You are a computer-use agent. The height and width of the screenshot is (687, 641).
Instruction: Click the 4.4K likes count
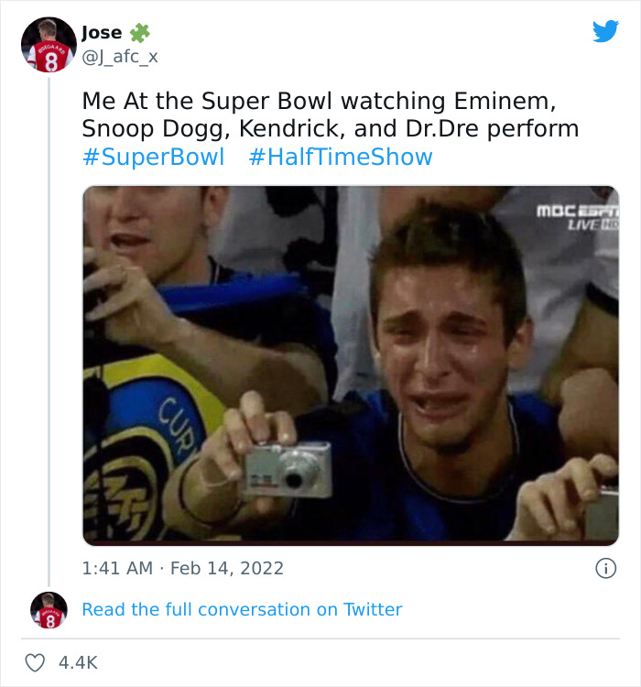click(77, 661)
